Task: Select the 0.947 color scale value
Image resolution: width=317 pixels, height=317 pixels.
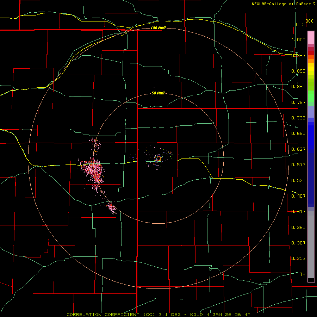Action: pyautogui.click(x=298, y=55)
